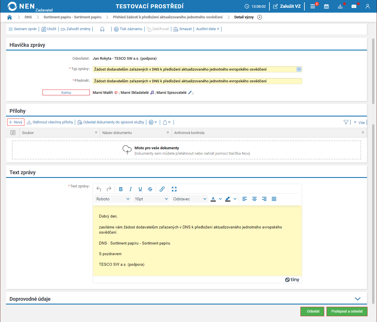
Task: Click the insert link icon in editor
Action: pos(162,189)
